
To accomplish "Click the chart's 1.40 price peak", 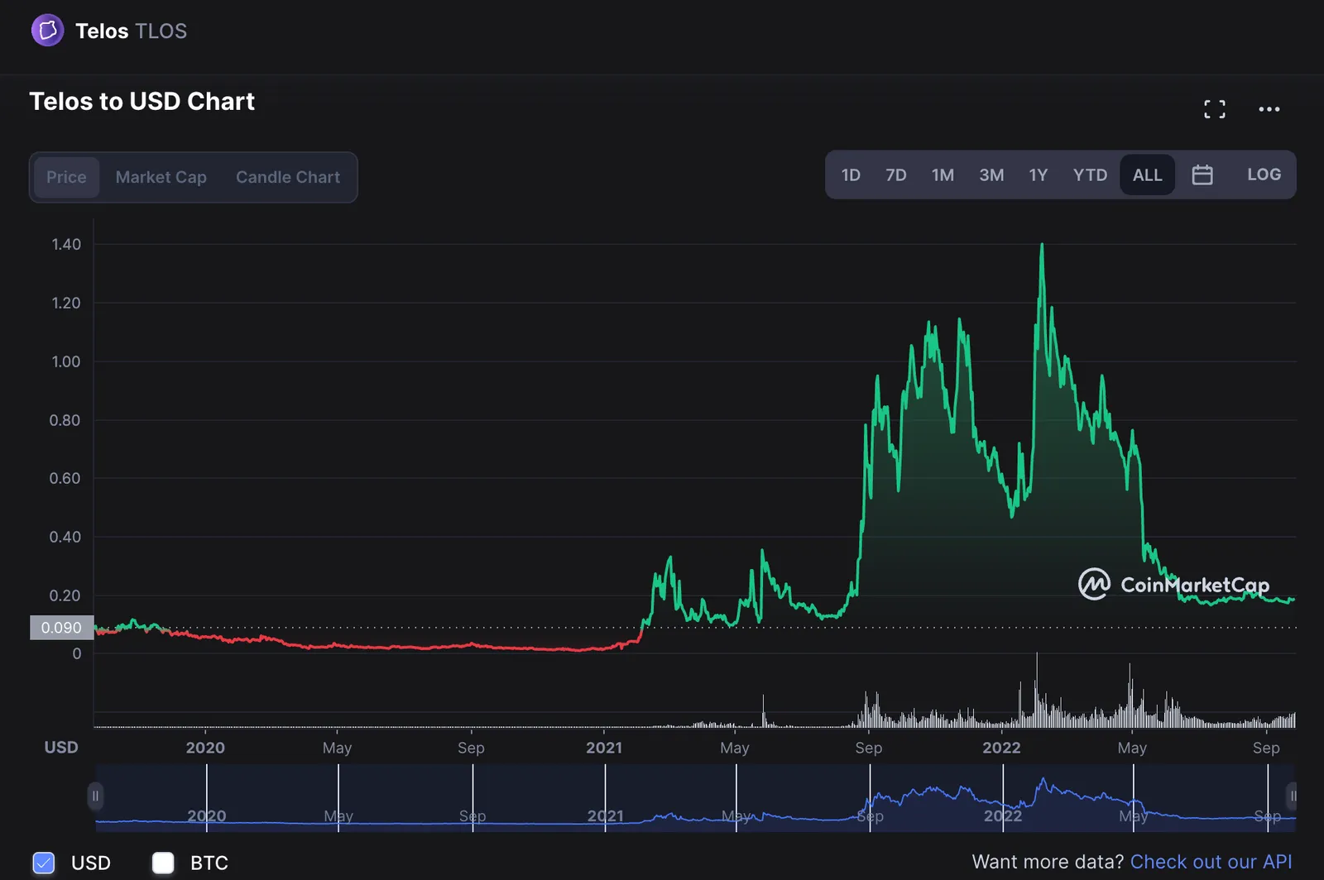I will tap(1042, 245).
